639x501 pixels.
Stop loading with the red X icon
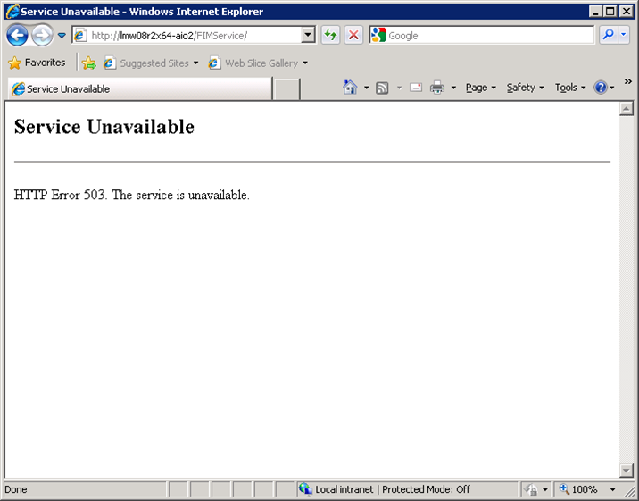pyautogui.click(x=353, y=36)
